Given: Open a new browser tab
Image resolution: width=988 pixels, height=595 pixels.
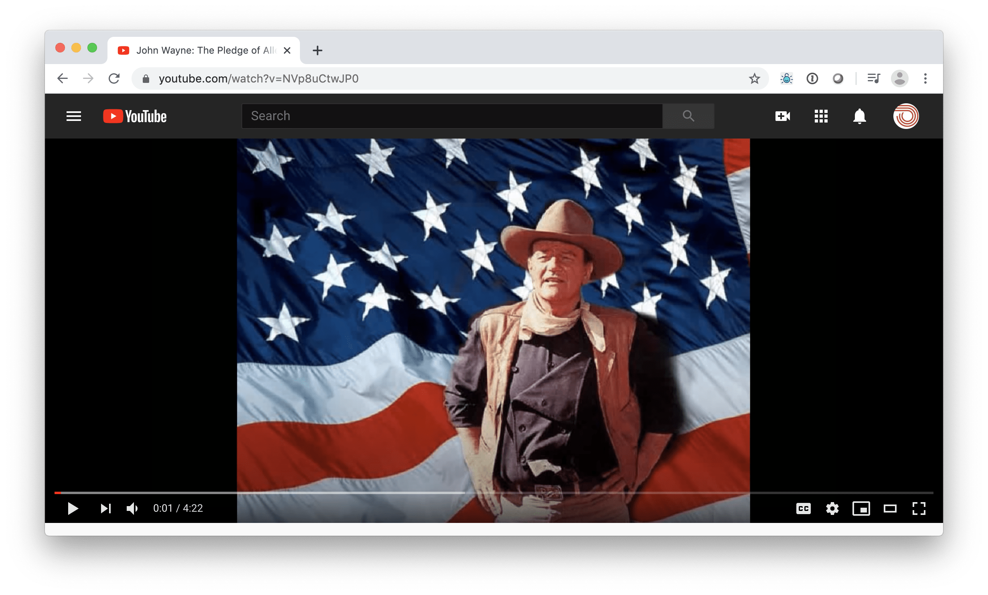Looking at the screenshot, I should 318,50.
